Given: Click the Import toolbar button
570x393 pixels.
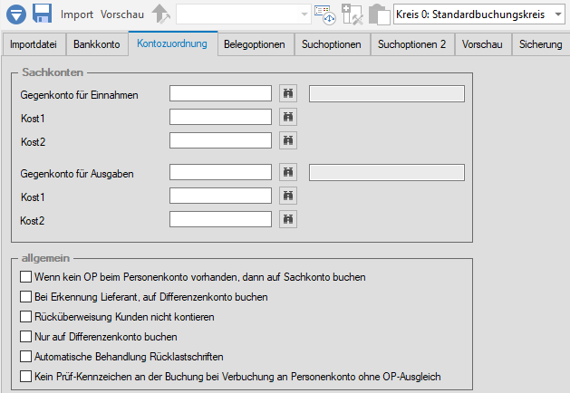Looking at the screenshot, I should [x=77, y=14].
